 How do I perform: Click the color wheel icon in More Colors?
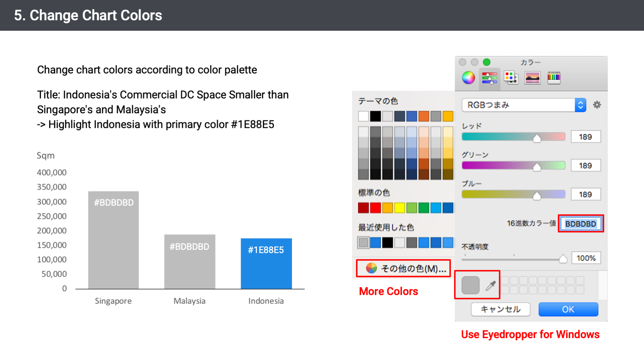[x=371, y=268]
